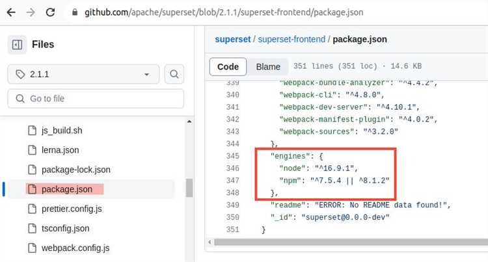488x262 pixels.
Task: Reload the page with the refresh icon
Action: pos(50,12)
